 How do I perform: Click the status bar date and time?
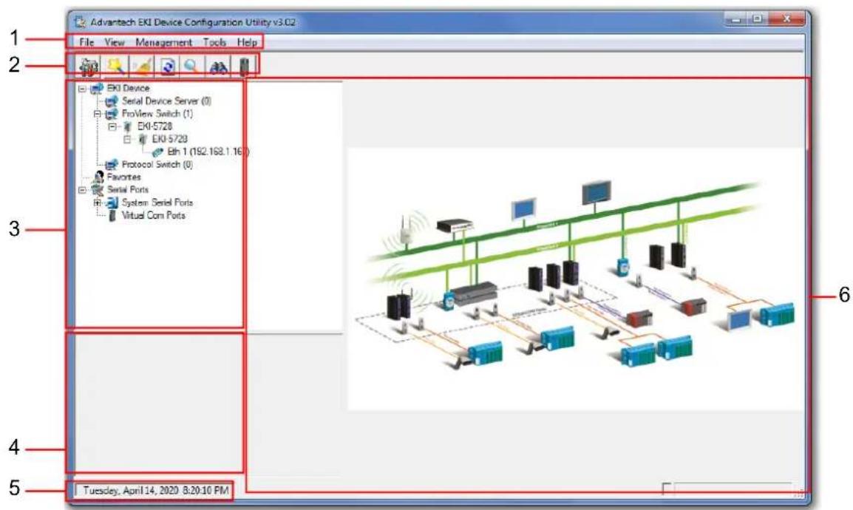click(155, 491)
